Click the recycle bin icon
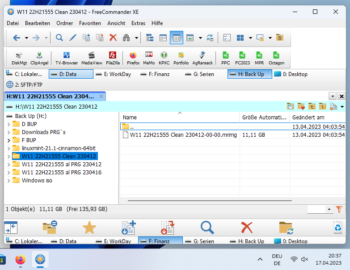350x270 pixels. pos(338,228)
